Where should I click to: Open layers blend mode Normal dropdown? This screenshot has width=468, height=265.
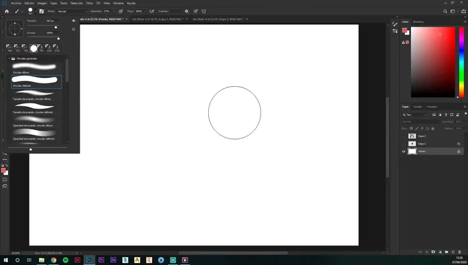(420, 121)
